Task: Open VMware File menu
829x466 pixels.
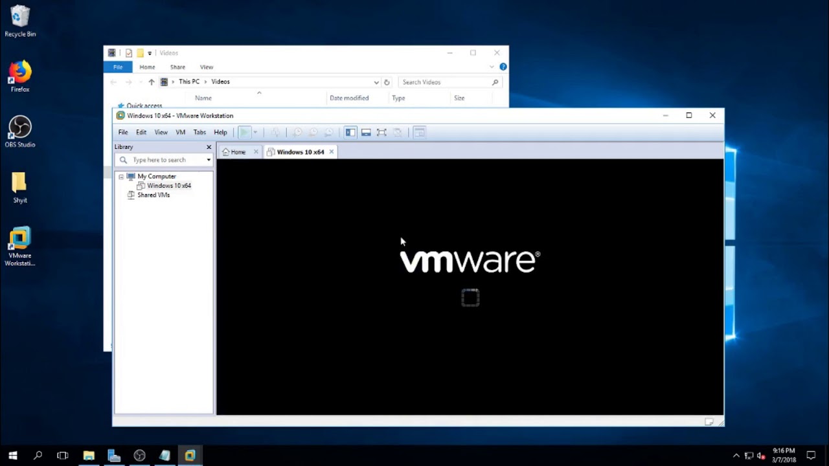Action: coord(123,132)
